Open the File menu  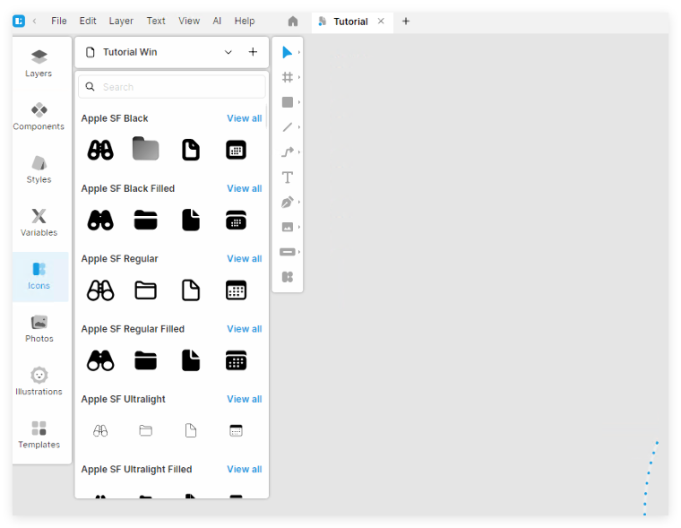[58, 21]
